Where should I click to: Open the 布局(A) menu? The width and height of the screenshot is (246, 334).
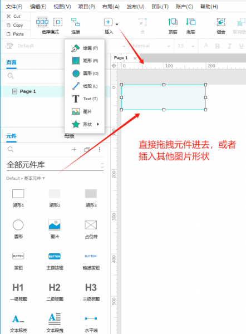point(111,7)
